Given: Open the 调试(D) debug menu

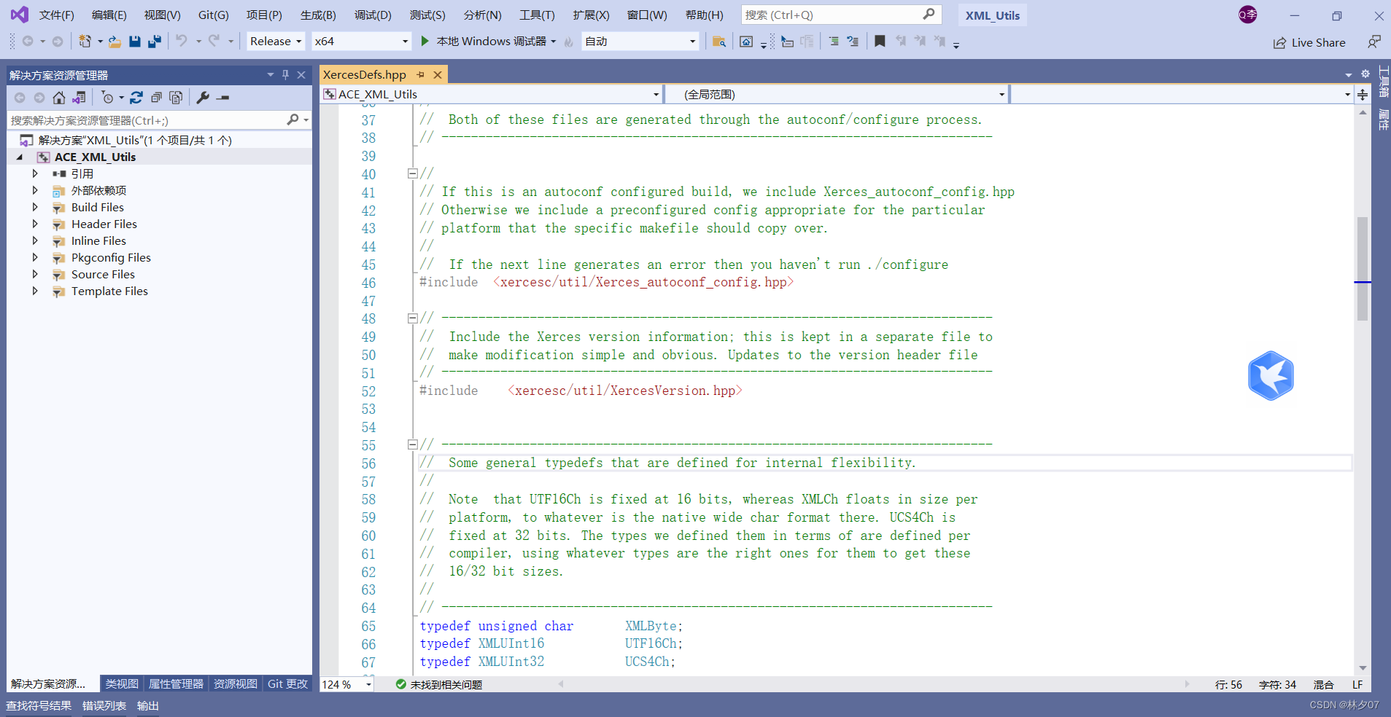Looking at the screenshot, I should (x=373, y=15).
